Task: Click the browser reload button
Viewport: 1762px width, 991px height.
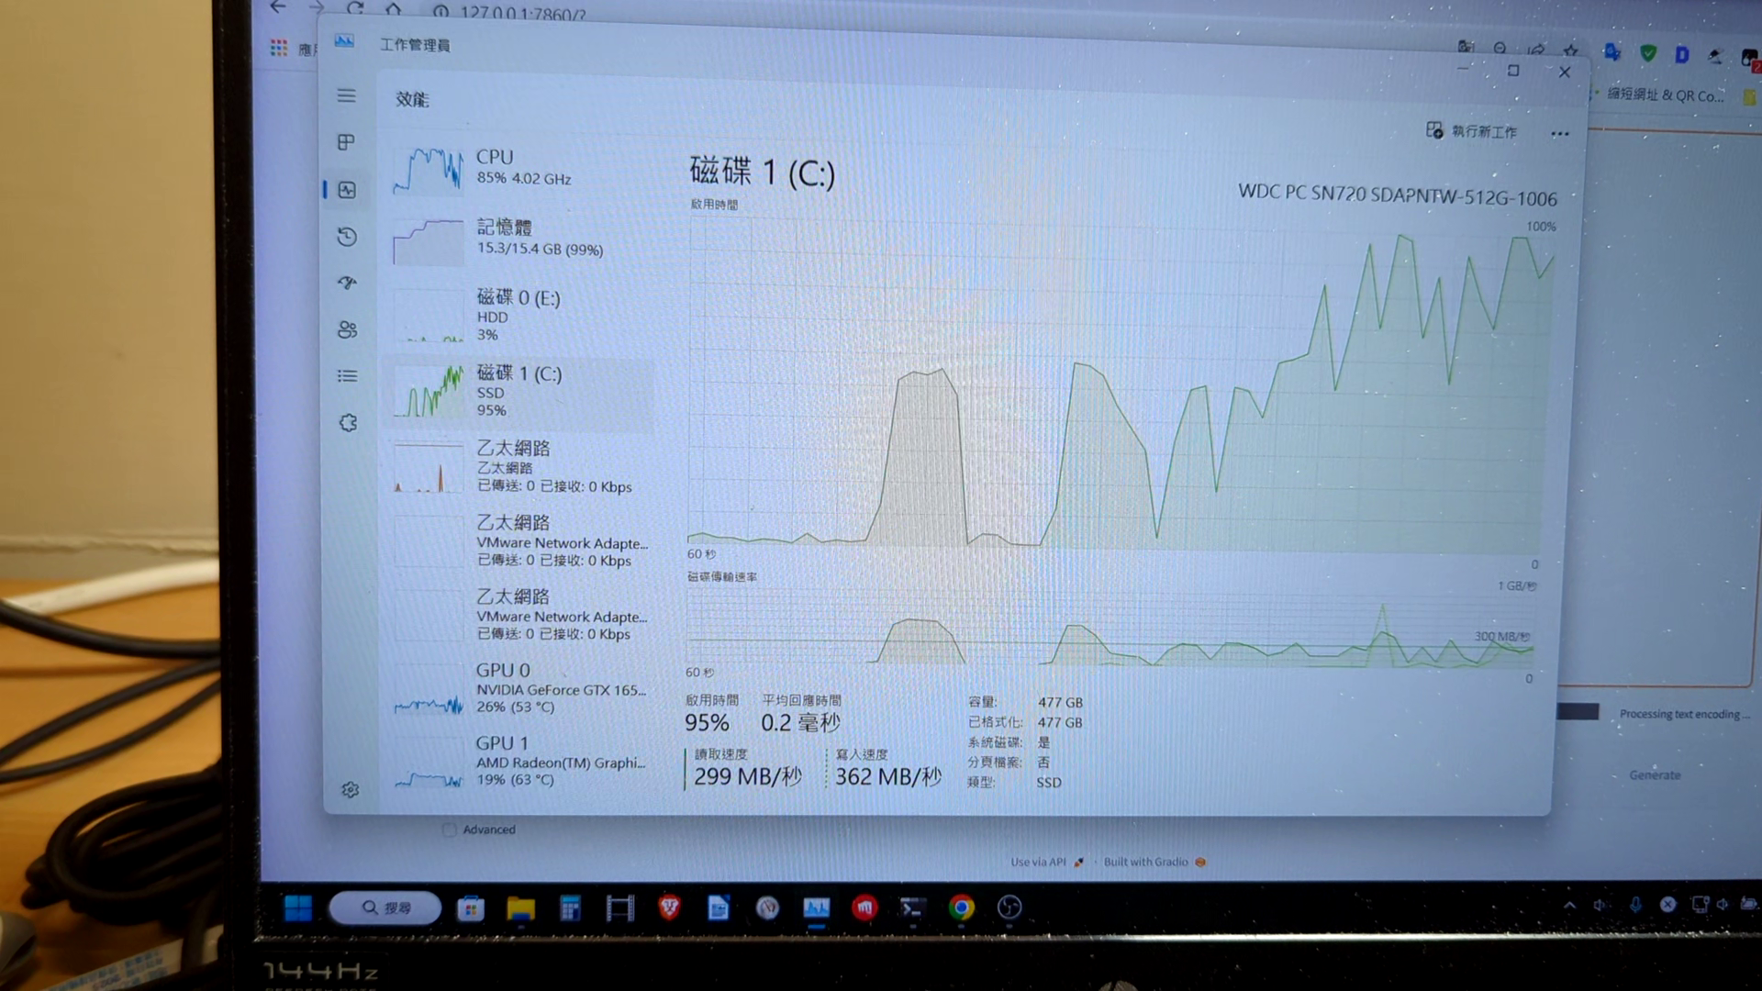Action: [355, 8]
